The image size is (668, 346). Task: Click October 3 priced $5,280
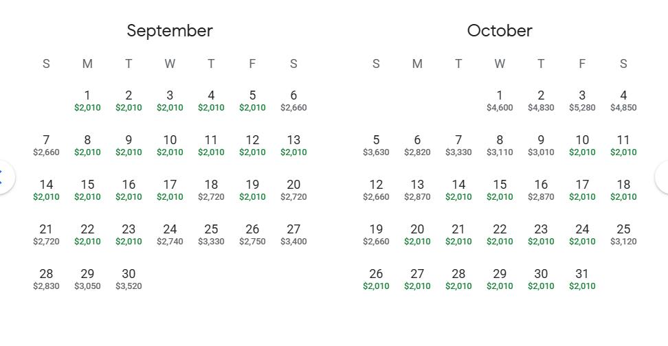(582, 100)
